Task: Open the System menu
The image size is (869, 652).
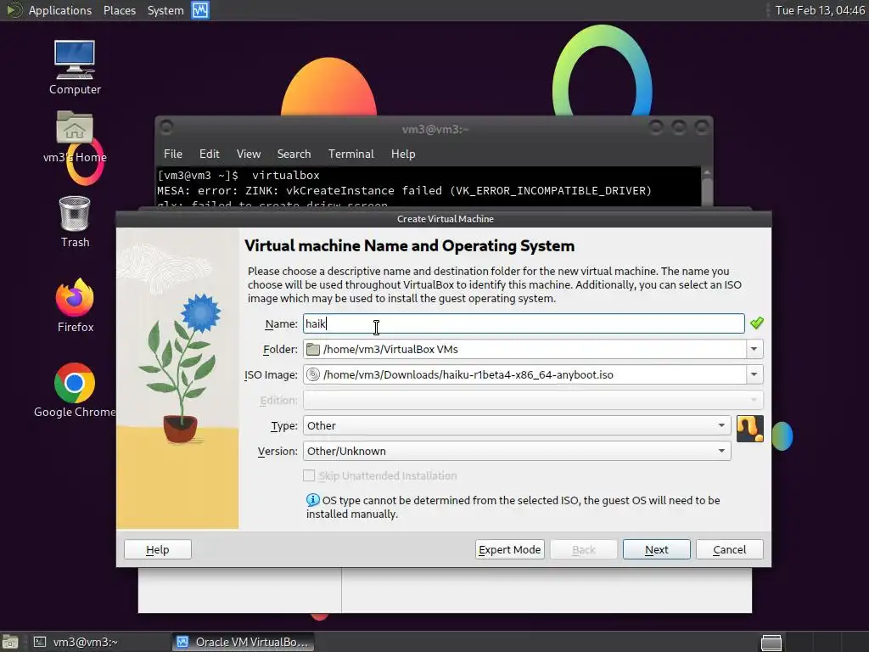Action: [x=165, y=10]
